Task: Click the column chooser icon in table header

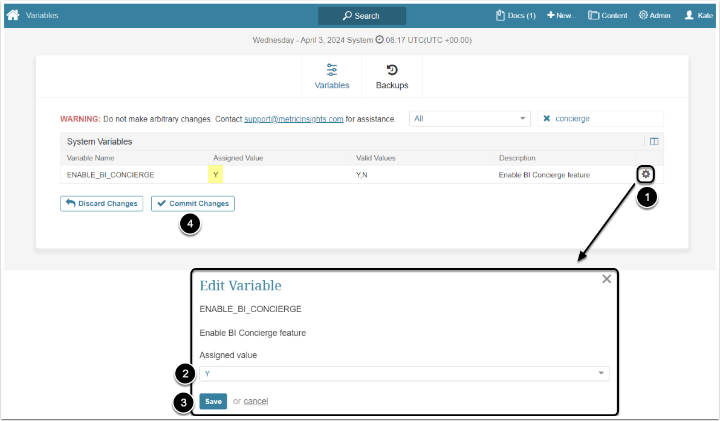Action: point(654,142)
